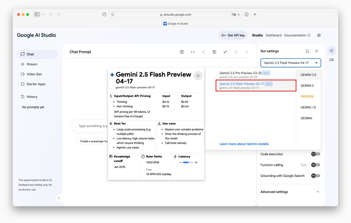Toggle Grounding with Google Search

pyautogui.click(x=315, y=176)
